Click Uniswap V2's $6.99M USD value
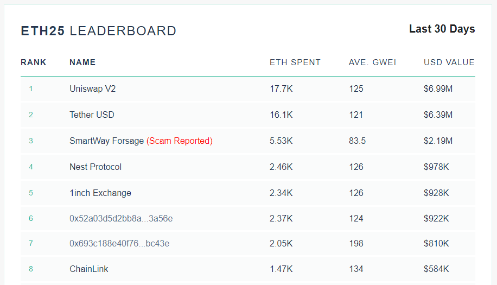This screenshot has height=285, width=497. tap(438, 88)
